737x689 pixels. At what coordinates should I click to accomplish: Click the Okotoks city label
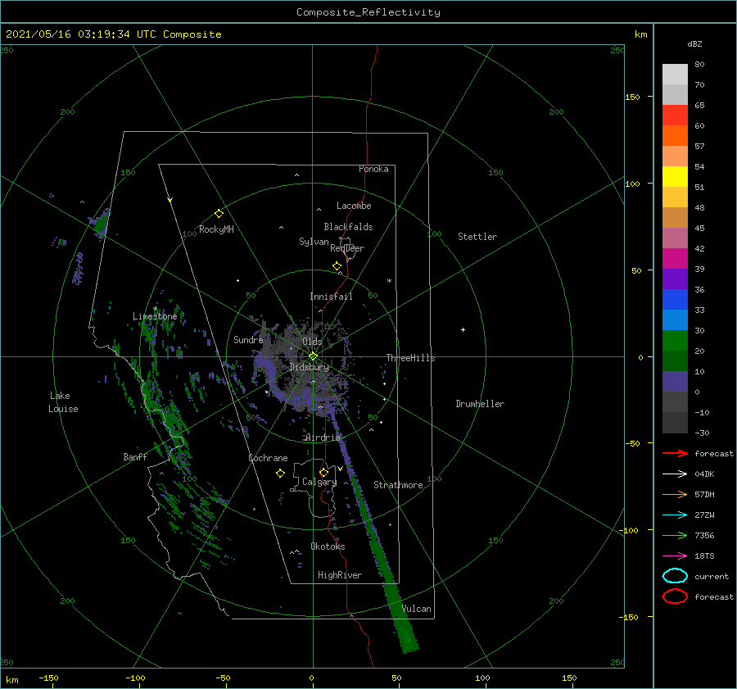(x=328, y=546)
